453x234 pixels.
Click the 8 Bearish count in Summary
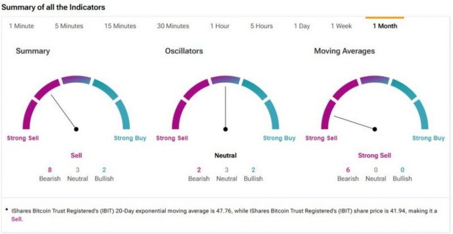pos(50,169)
